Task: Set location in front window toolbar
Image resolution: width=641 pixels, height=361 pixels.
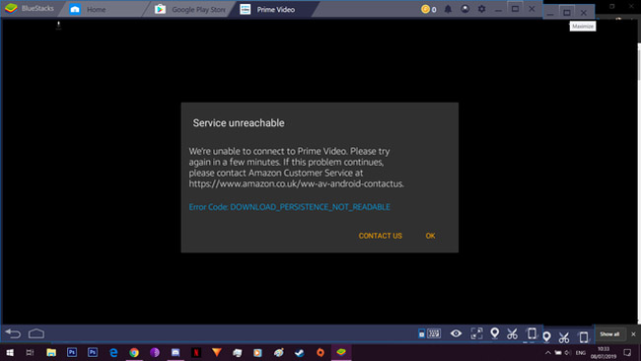Action: coord(494,333)
